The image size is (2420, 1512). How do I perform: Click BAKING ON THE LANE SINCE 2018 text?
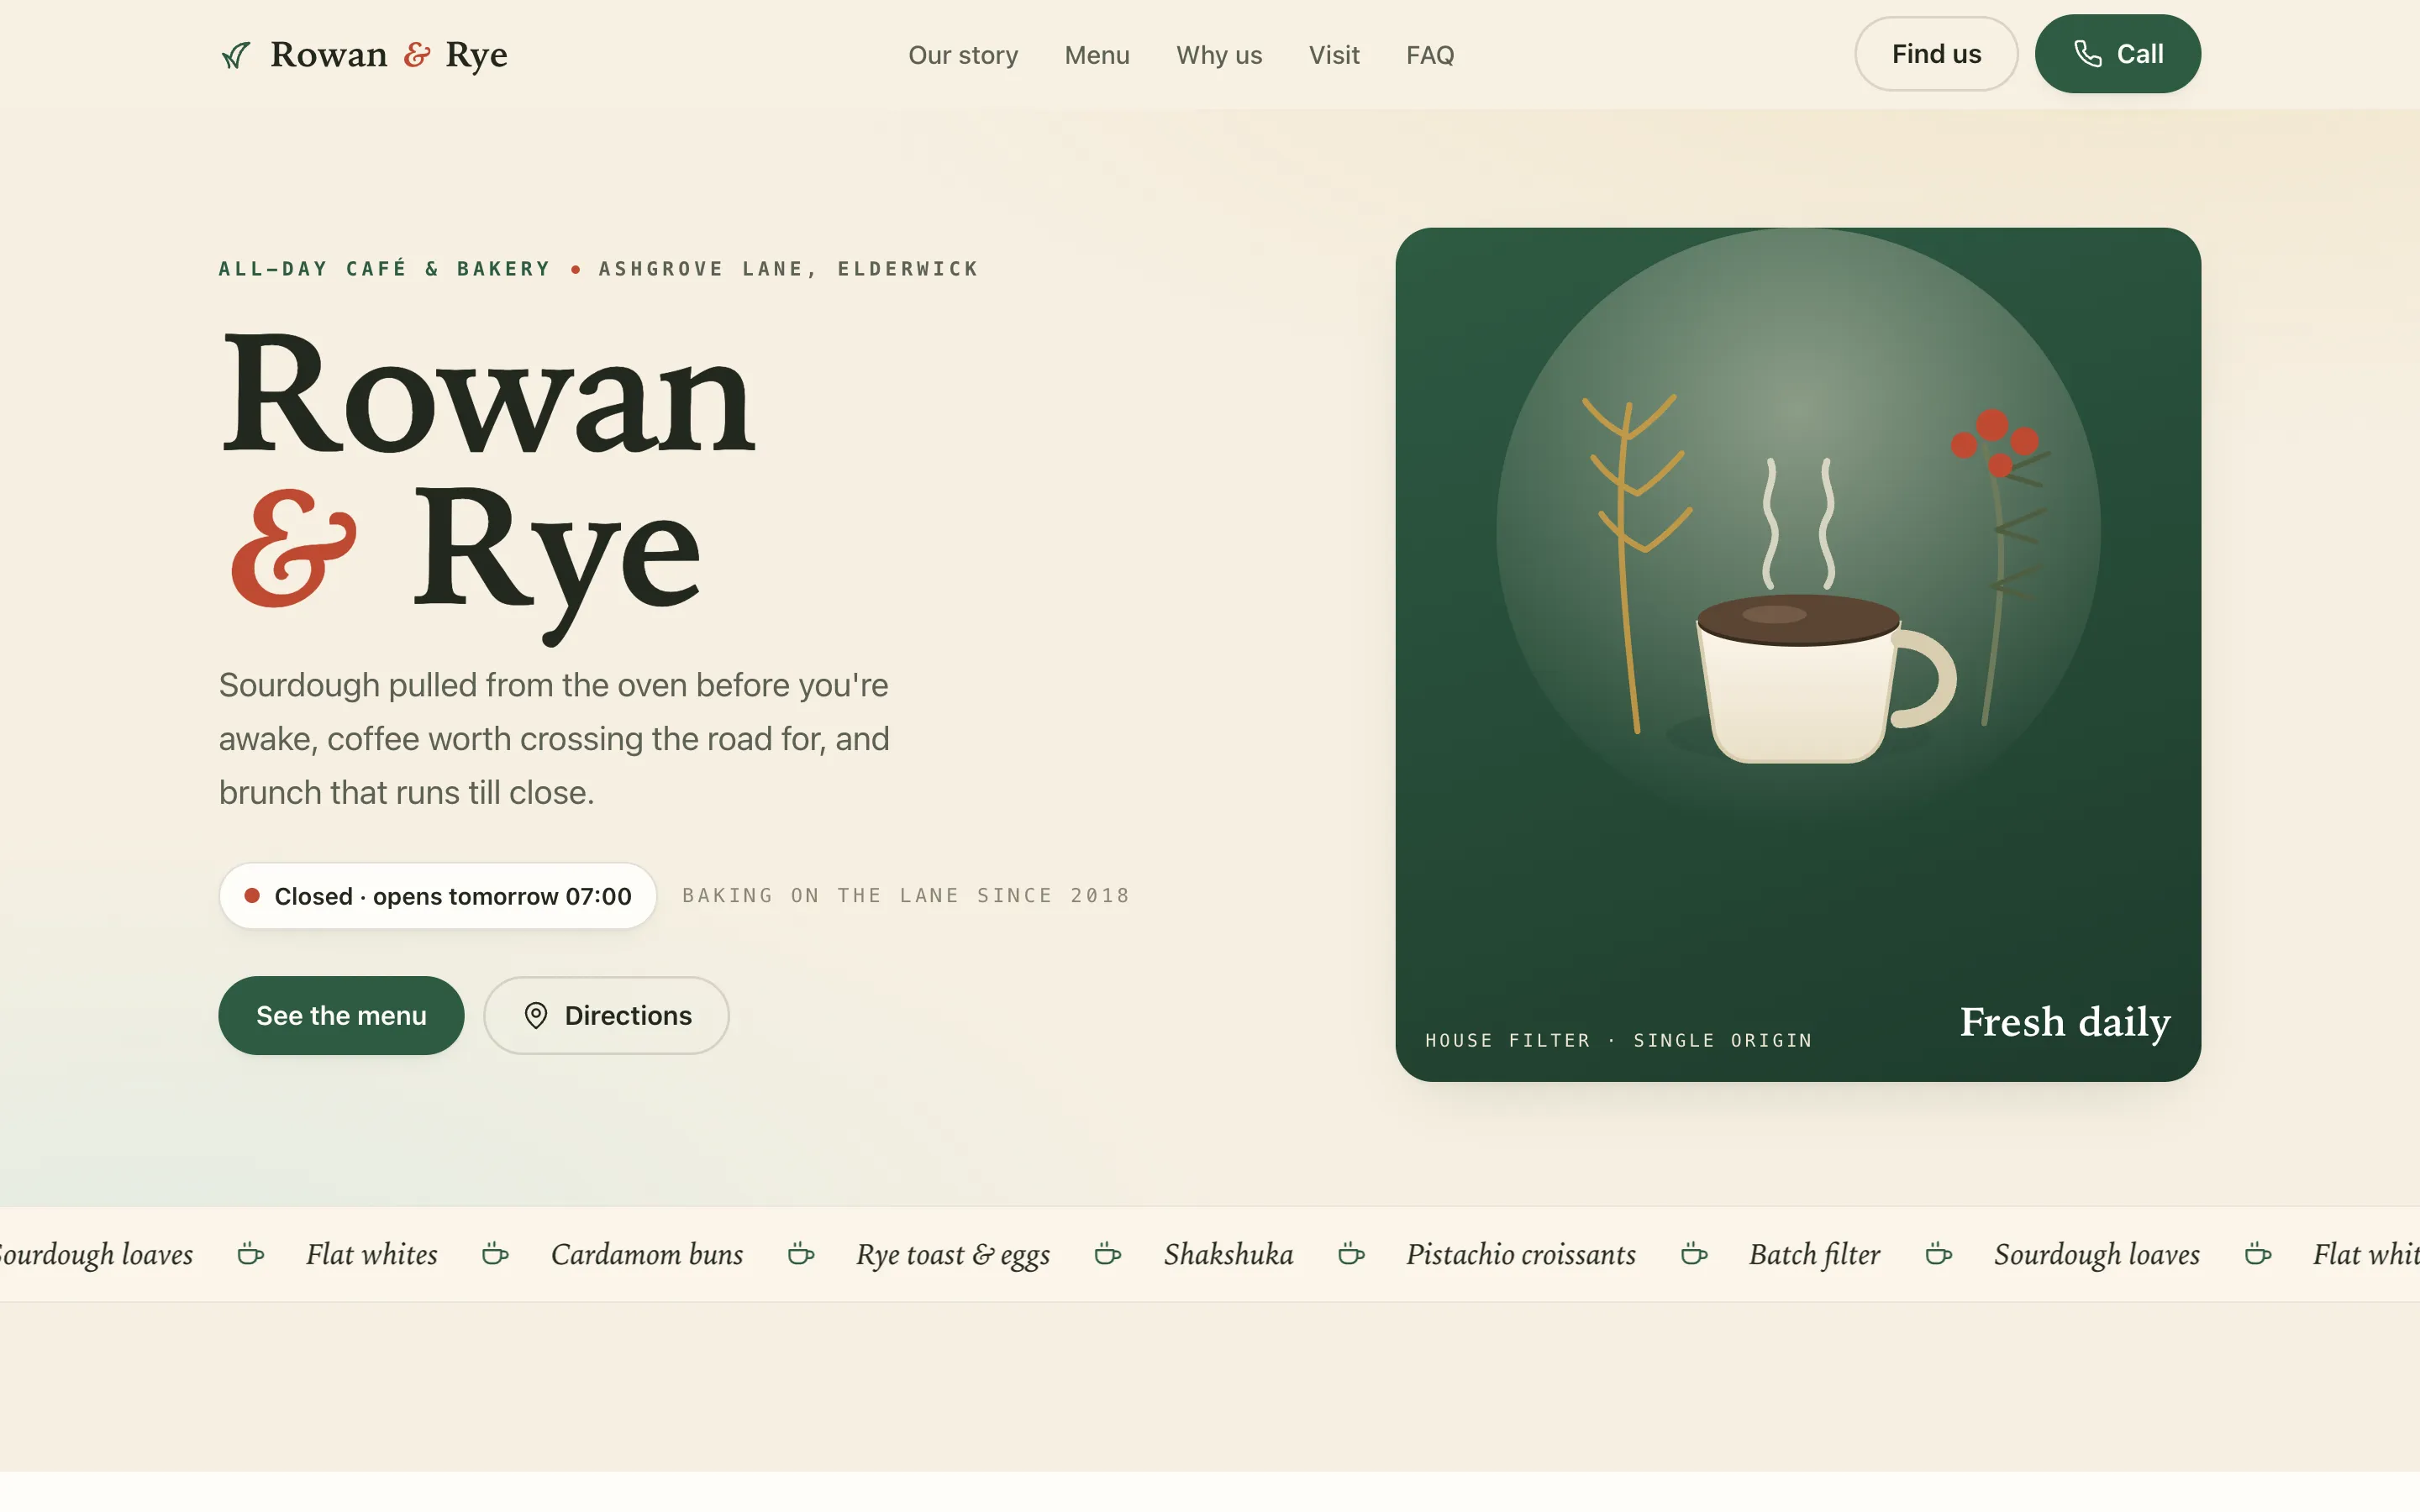coord(906,896)
